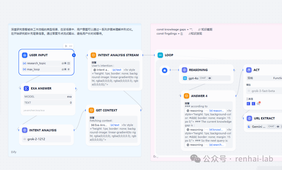Viewport: 282px width, 170px height.
Task: Click the USER INPUT node's home icon
Action: point(25,55)
